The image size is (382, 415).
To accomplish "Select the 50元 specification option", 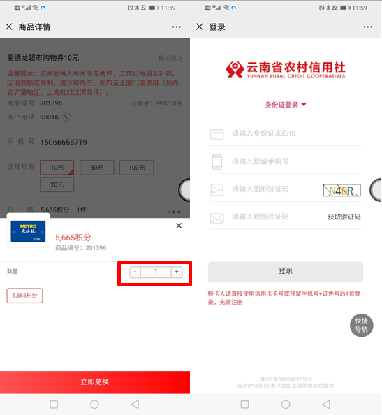I will 97,168.
